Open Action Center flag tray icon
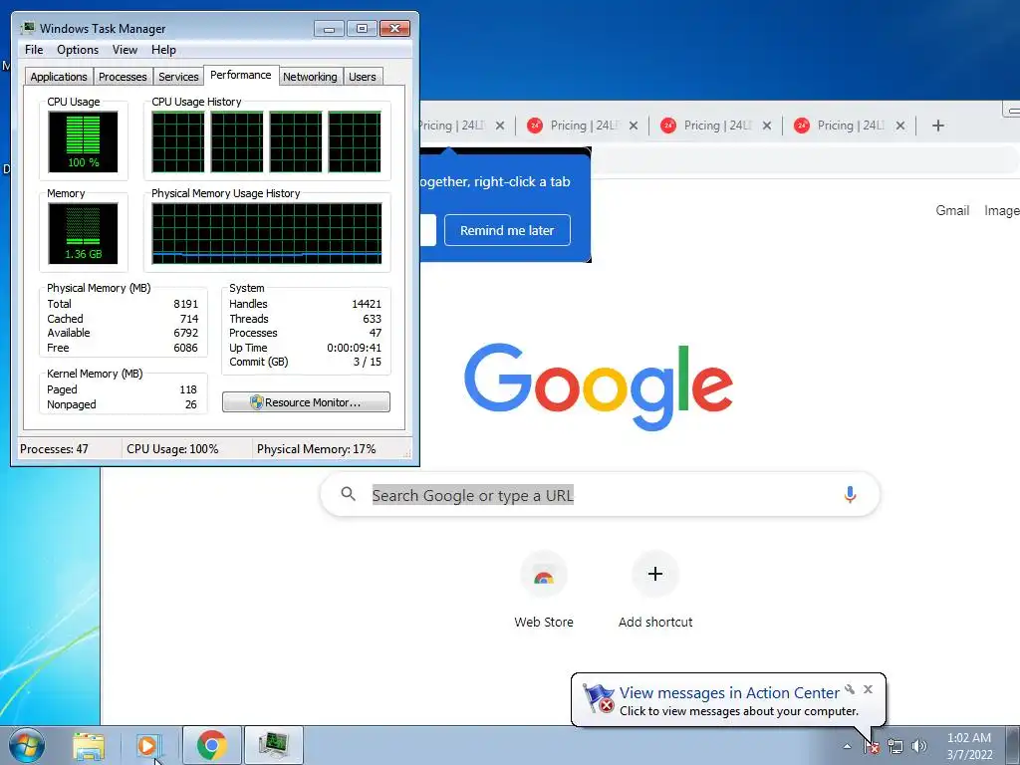 coord(872,746)
